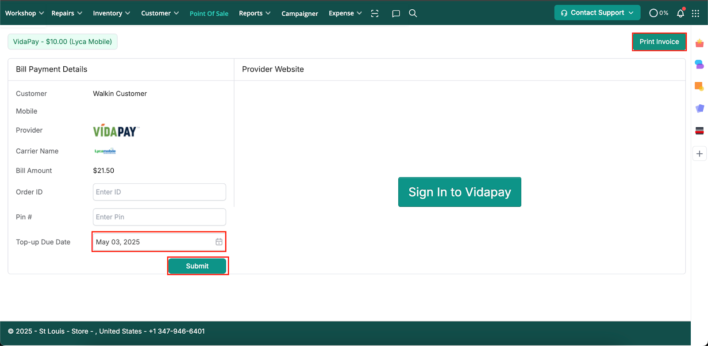Submit the bill payment details
This screenshot has height=346, width=708.
(197, 266)
